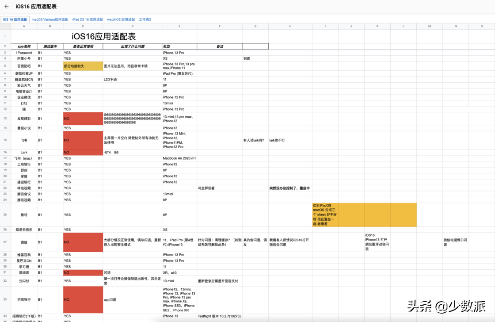Switch to the 工作表2 tab
This screenshot has height=322, width=495.
tap(145, 19)
